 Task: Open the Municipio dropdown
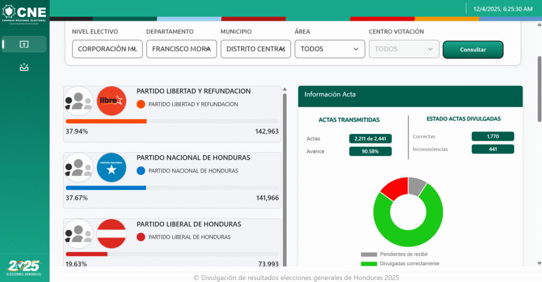coord(256,49)
